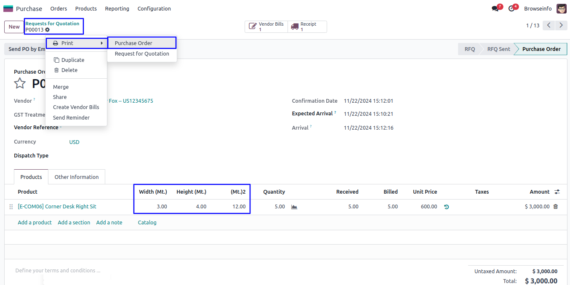This screenshot has width=570, height=285.
Task: Toggle the favorite star on the purchase order
Action: [x=20, y=83]
